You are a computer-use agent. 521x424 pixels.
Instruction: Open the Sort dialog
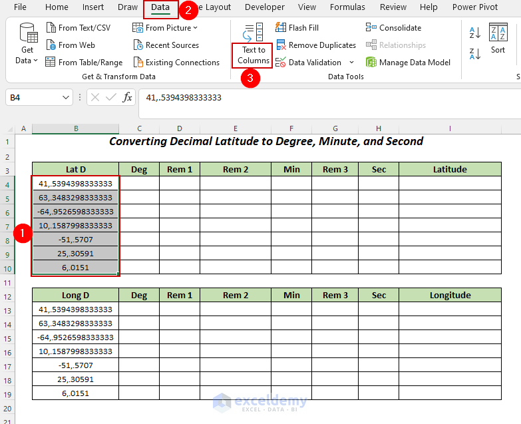pos(498,39)
